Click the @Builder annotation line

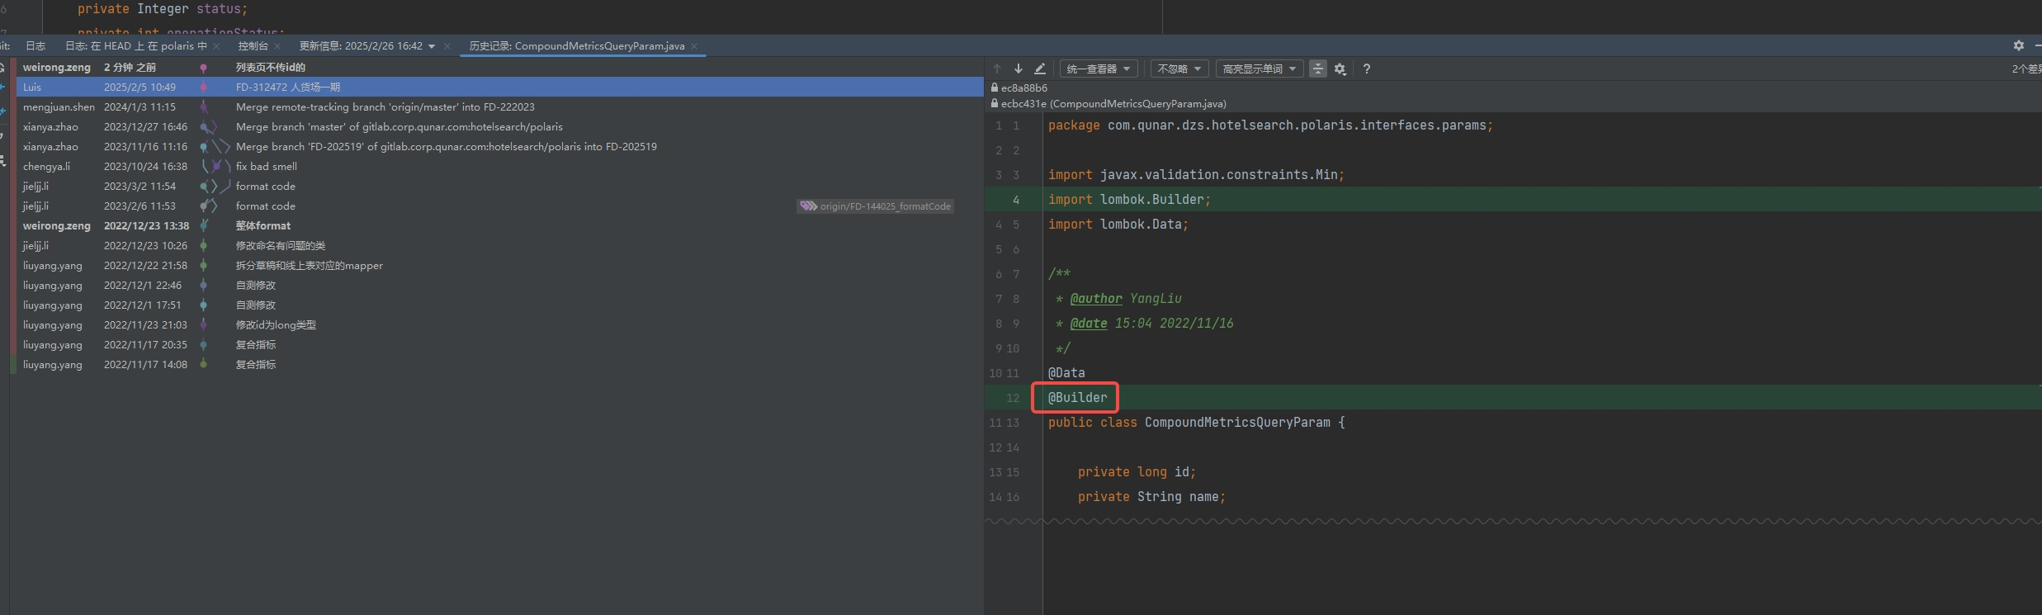(1078, 398)
